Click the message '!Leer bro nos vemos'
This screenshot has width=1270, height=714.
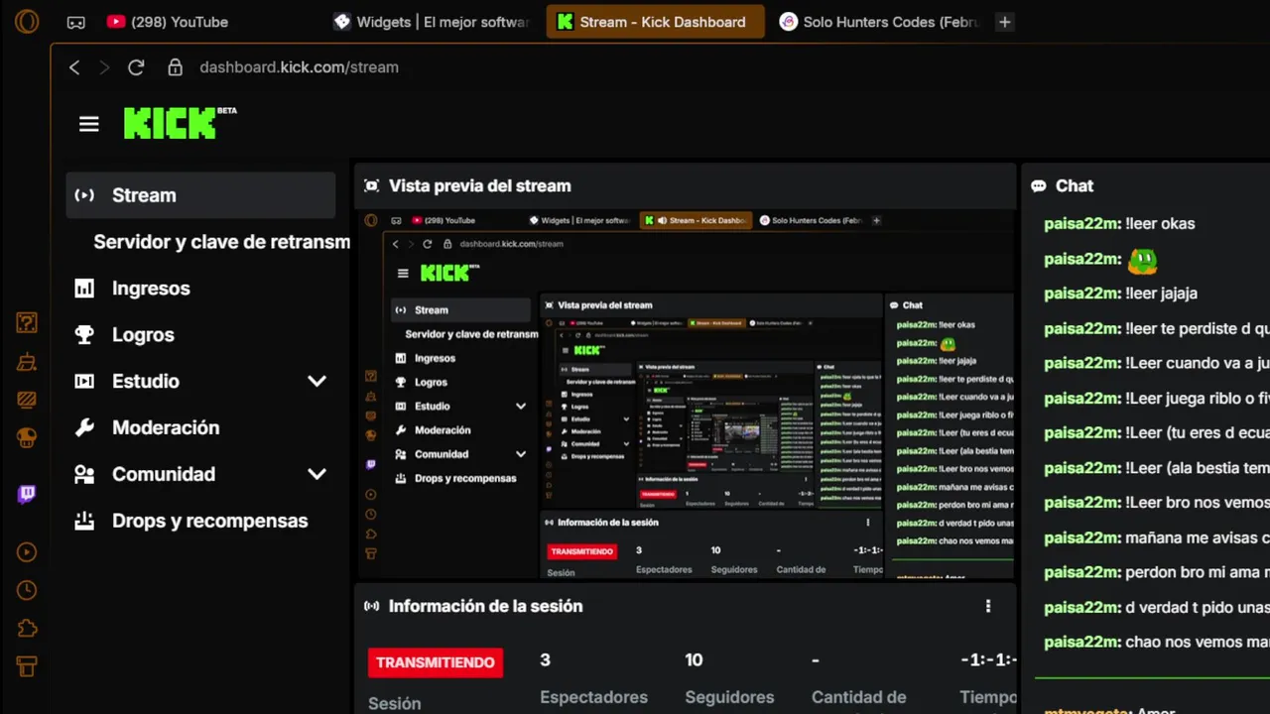pyautogui.click(x=1198, y=503)
